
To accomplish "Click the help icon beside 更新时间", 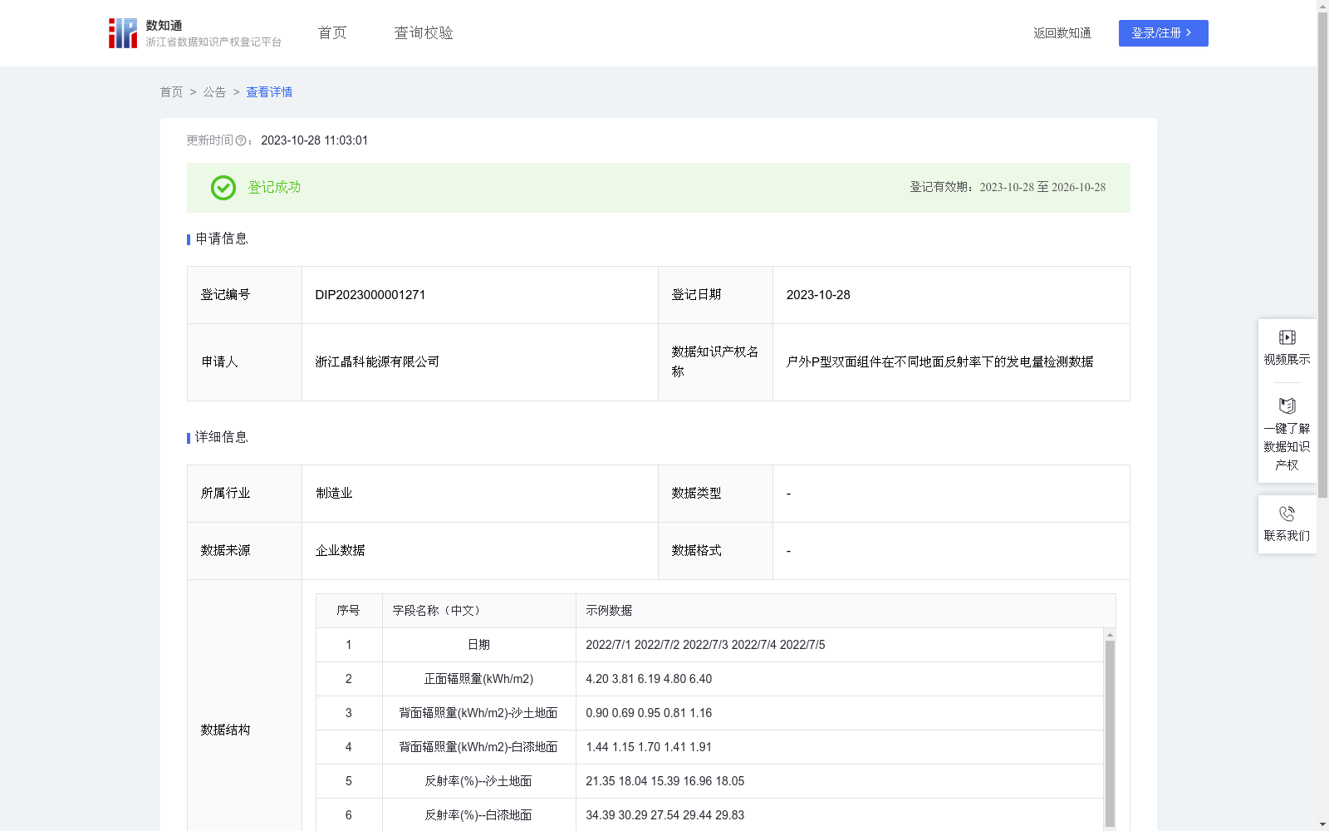I will coord(241,141).
